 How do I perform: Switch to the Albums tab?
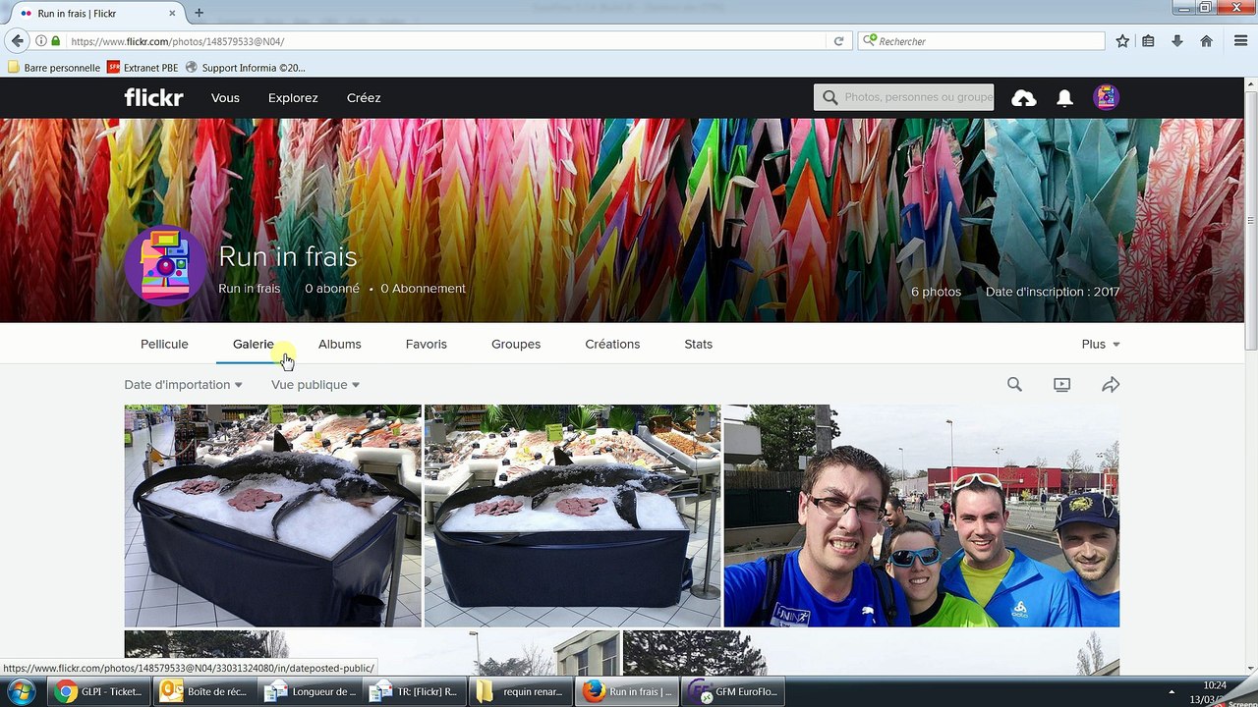click(x=339, y=344)
